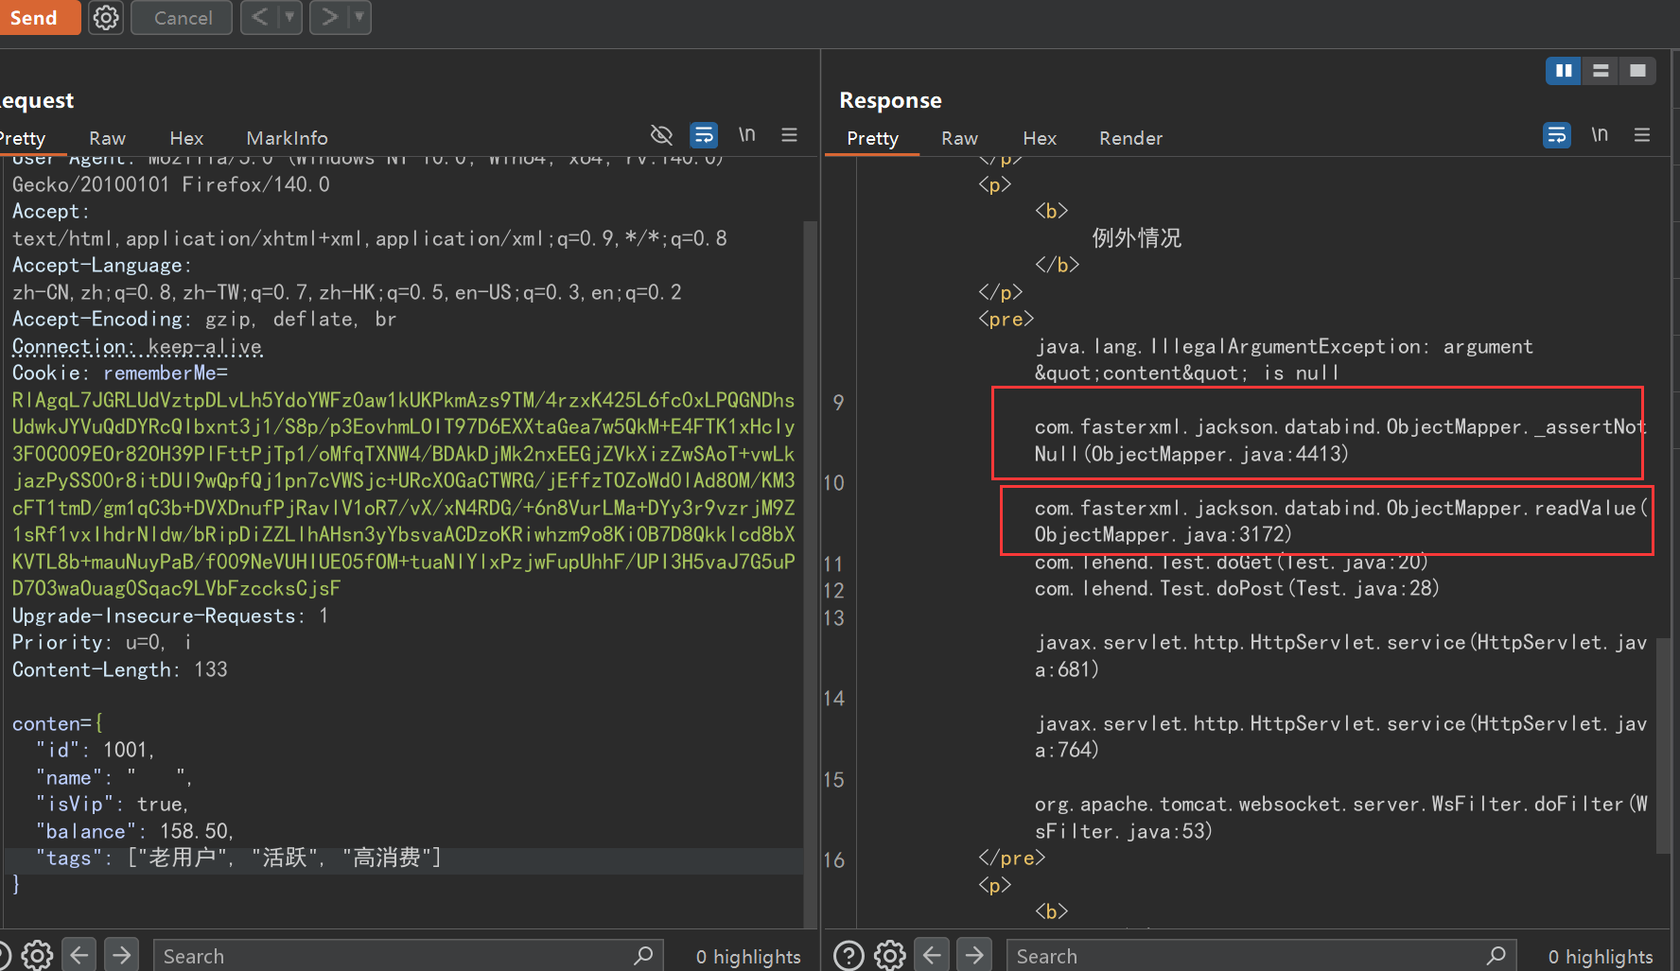Switch Request view to Hex tab

[186, 138]
